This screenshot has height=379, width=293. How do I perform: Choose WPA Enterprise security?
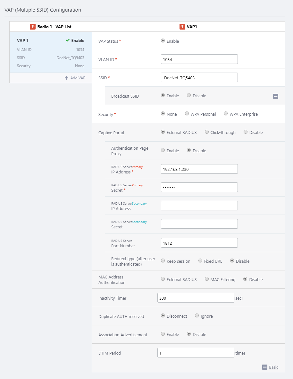tap(226, 114)
